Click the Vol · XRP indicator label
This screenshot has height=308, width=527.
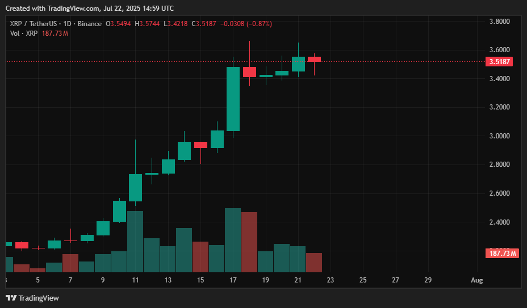click(24, 33)
